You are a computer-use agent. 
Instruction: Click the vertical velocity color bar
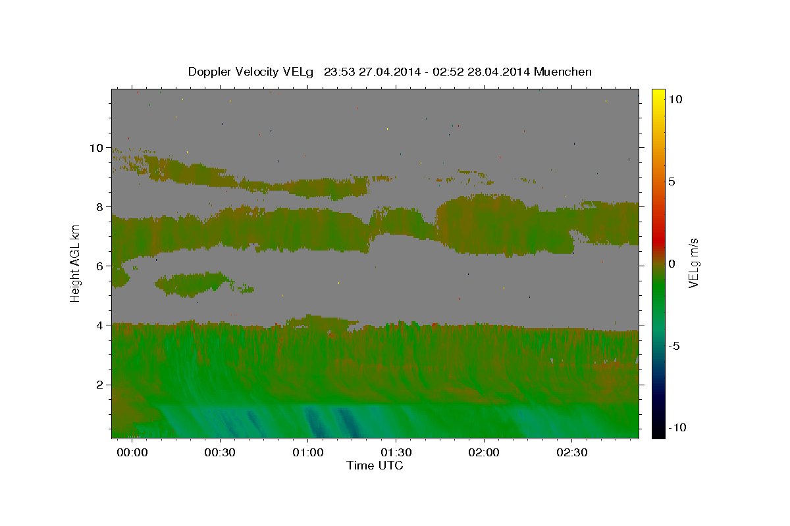coord(658,263)
